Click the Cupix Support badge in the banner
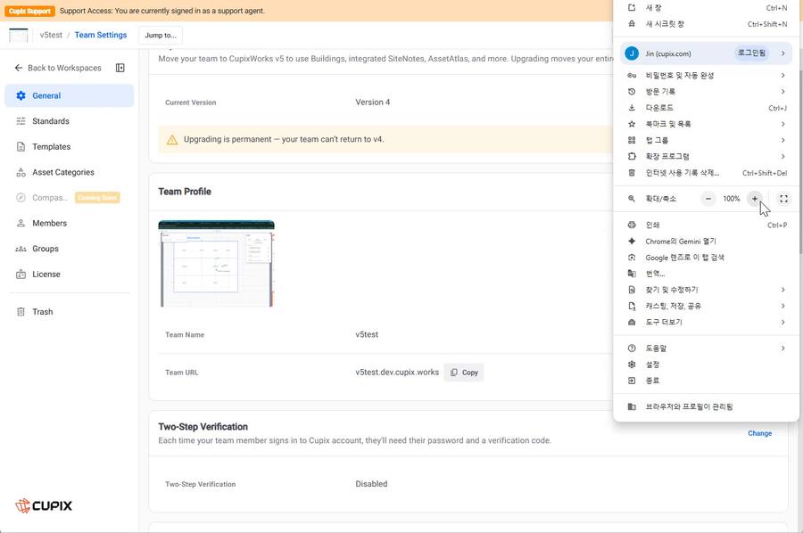Viewport: 803px width, 533px height. click(30, 11)
